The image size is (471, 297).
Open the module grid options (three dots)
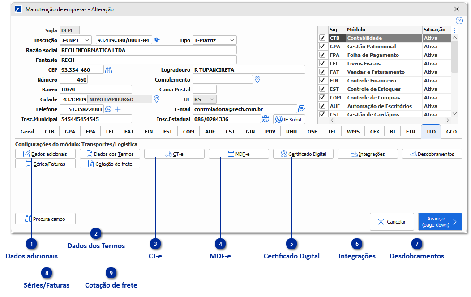(455, 30)
